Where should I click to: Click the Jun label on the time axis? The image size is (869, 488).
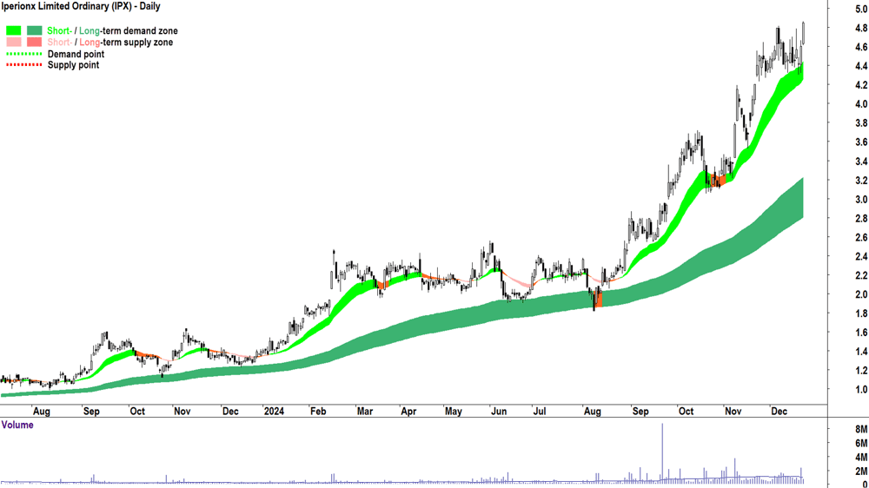[x=499, y=411]
